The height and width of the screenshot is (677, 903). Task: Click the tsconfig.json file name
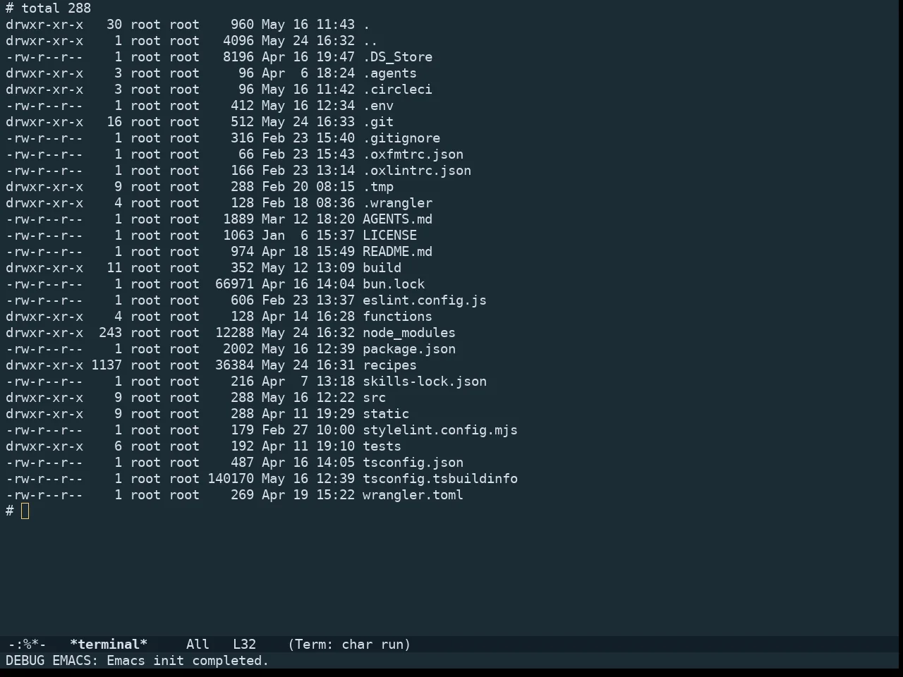coord(413,463)
